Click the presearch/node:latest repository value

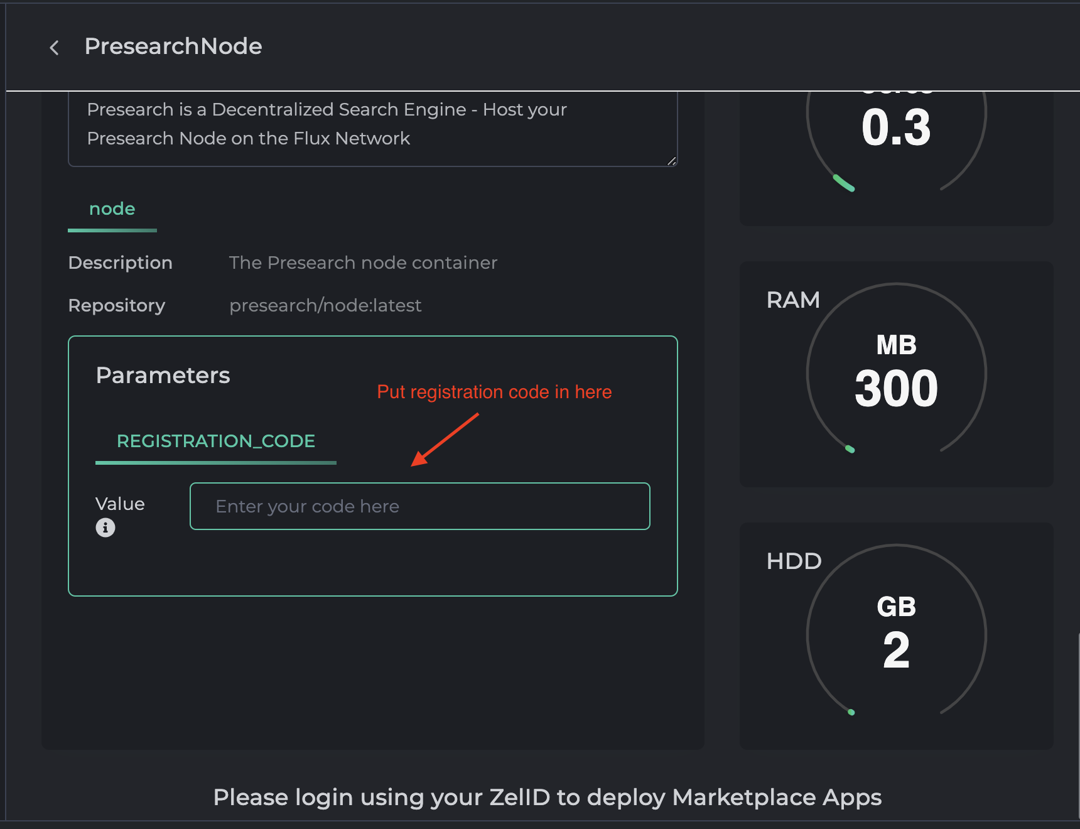(325, 305)
